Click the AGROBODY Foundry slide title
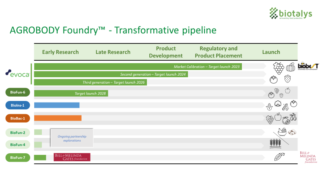Screen dimensions: 322x181 pos(113,30)
